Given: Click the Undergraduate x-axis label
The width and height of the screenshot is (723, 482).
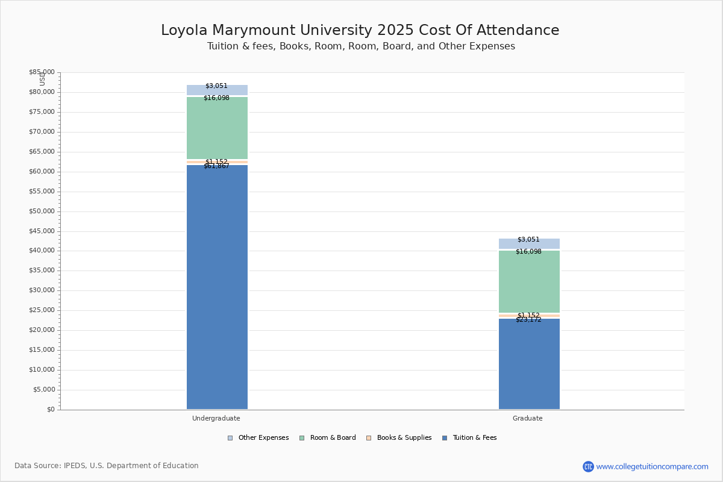Looking at the screenshot, I should [216, 418].
